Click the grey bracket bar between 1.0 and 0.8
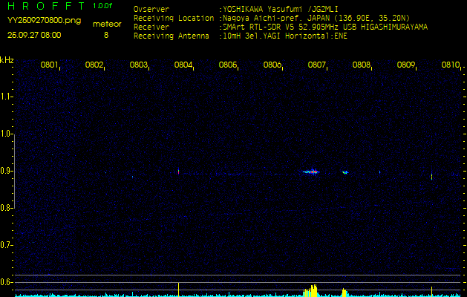Viewport: 467px width, 297px height. coord(14,172)
